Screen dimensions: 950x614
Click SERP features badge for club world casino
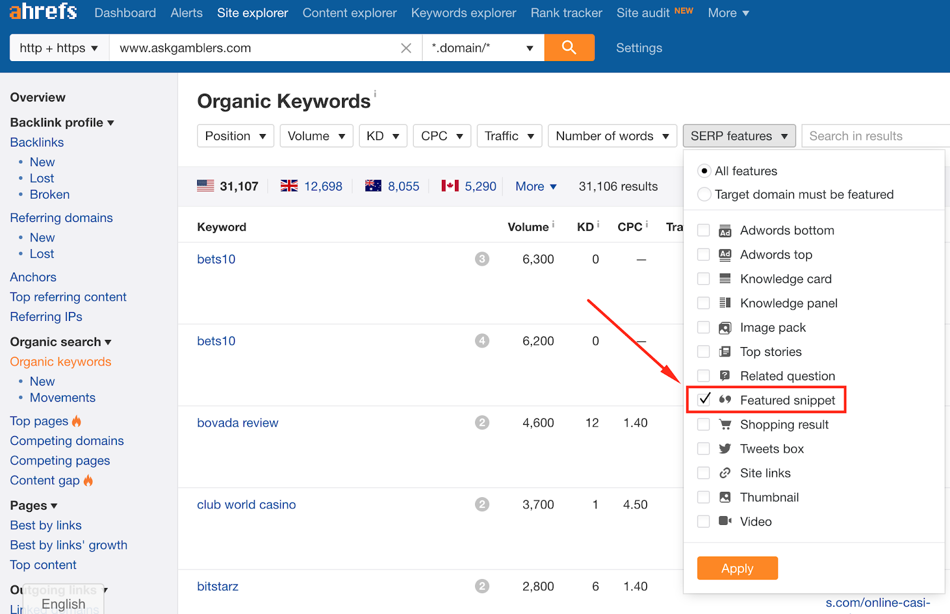[x=482, y=504]
